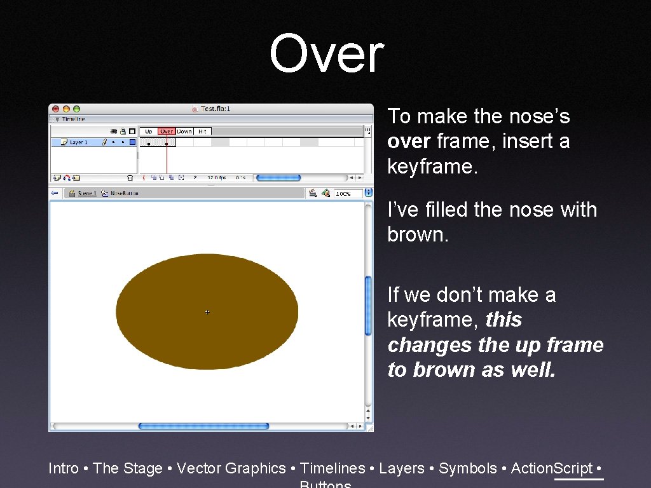Viewport: 651px width, 488px height.
Task: Toggle Layer 1 visibility dot
Action: [113, 142]
